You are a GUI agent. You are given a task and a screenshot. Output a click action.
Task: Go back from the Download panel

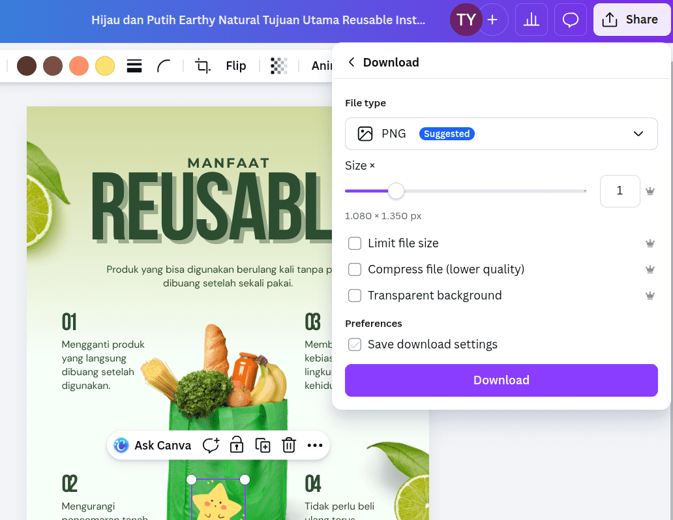(351, 62)
